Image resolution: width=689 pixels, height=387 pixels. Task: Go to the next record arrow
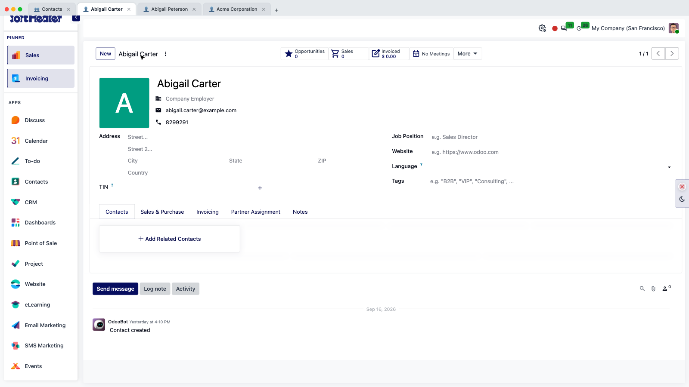click(x=672, y=54)
